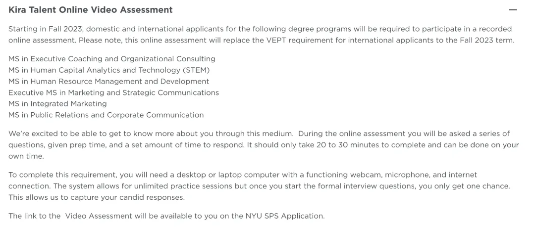Image resolution: width=535 pixels, height=227 pixels.
Task: Click the Kira Talent Online Video Assessment heading
Action: coord(91,10)
